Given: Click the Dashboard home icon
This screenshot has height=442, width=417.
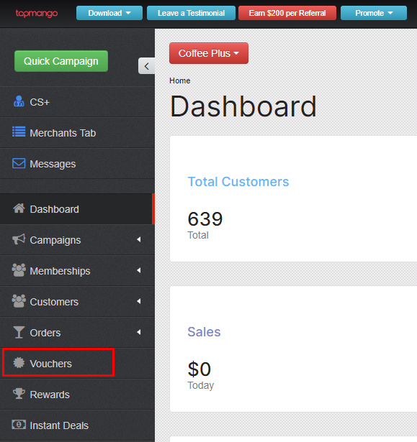Looking at the screenshot, I should tap(19, 208).
